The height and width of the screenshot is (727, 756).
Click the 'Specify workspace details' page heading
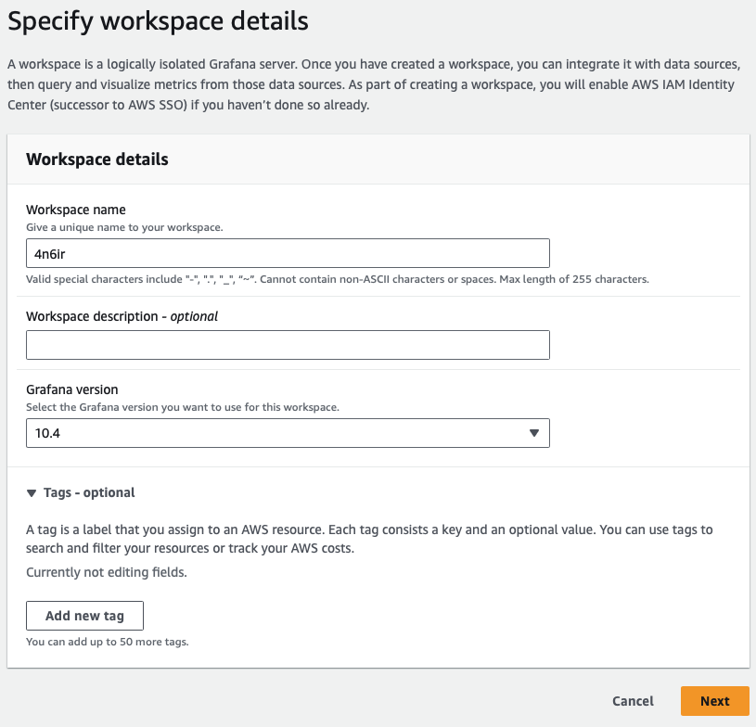[158, 19]
